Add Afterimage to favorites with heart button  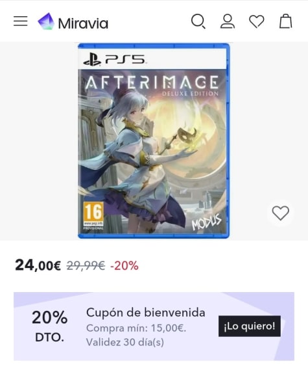click(x=281, y=213)
